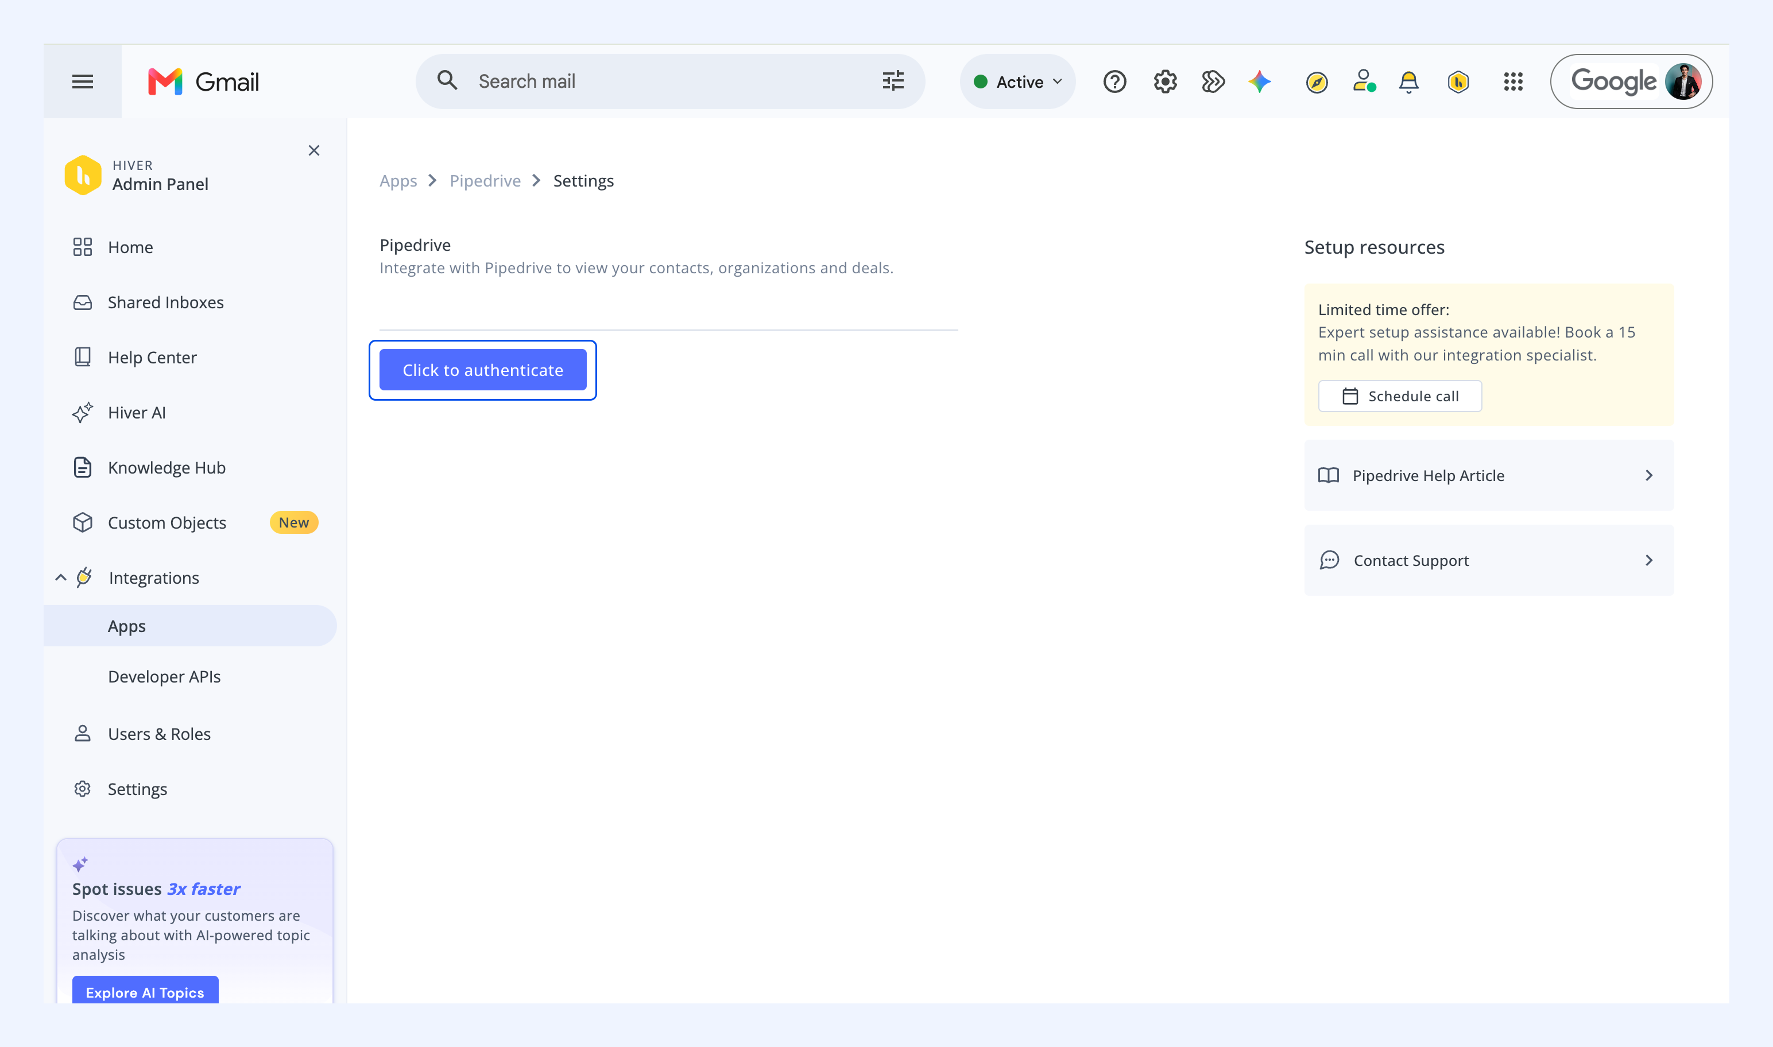Open the Help question mark icon
The height and width of the screenshot is (1047, 1773).
[1115, 82]
